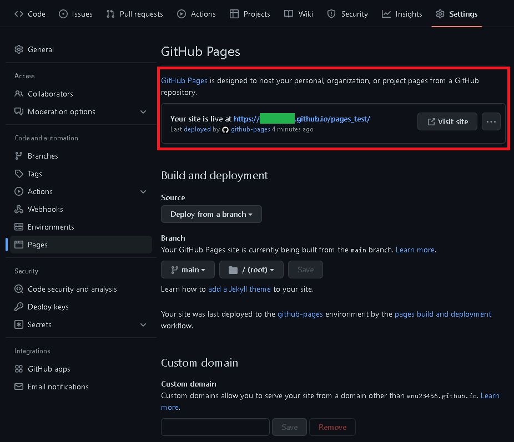Open General settings in sidebar
This screenshot has height=442, width=514.
coord(81,49)
